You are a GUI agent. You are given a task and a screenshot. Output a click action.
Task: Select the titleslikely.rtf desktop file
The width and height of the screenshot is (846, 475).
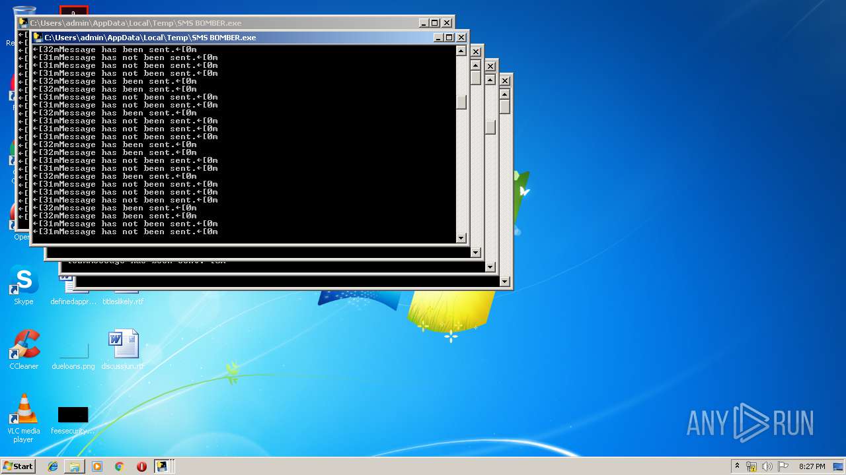[x=123, y=301]
